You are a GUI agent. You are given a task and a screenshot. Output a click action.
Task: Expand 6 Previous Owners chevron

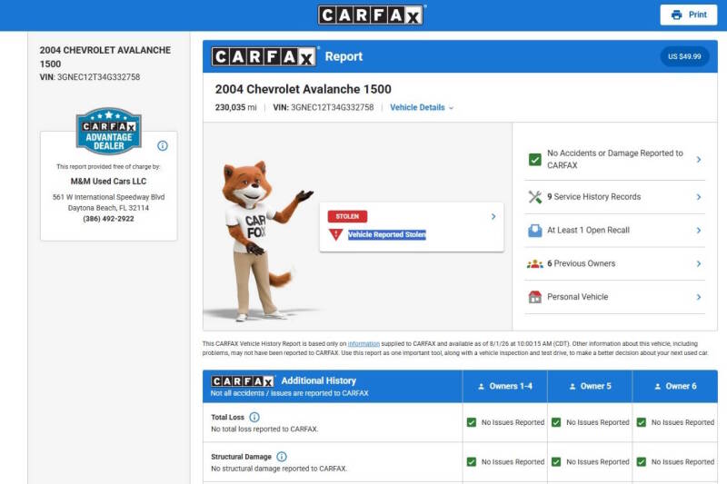699,263
